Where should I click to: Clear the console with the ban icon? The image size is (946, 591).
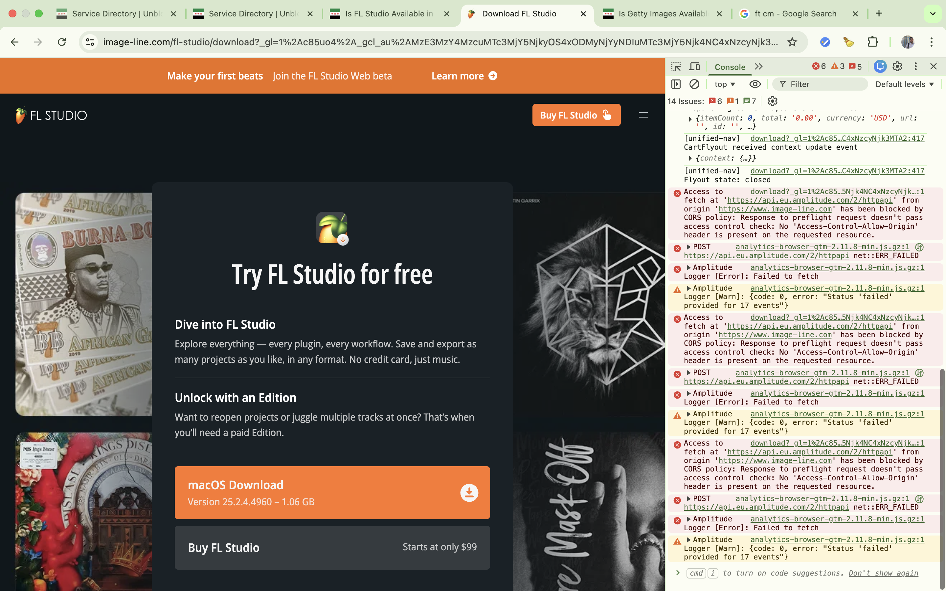coord(694,84)
